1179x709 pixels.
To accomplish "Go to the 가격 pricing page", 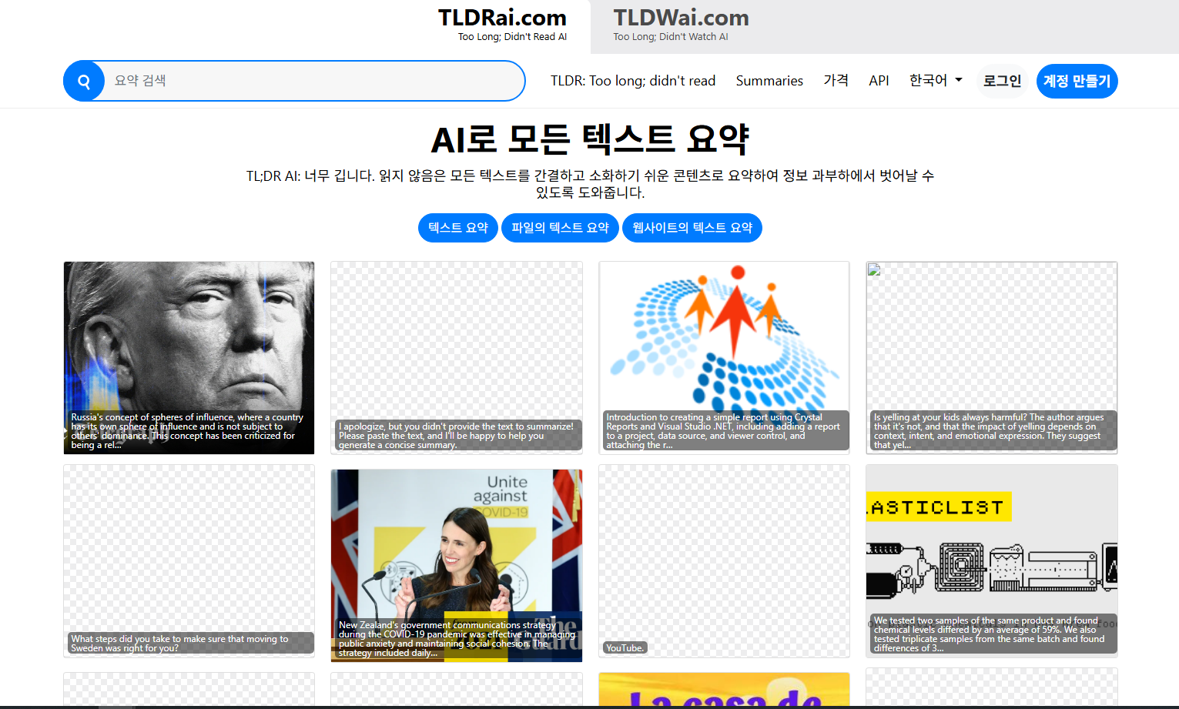I will 836,81.
